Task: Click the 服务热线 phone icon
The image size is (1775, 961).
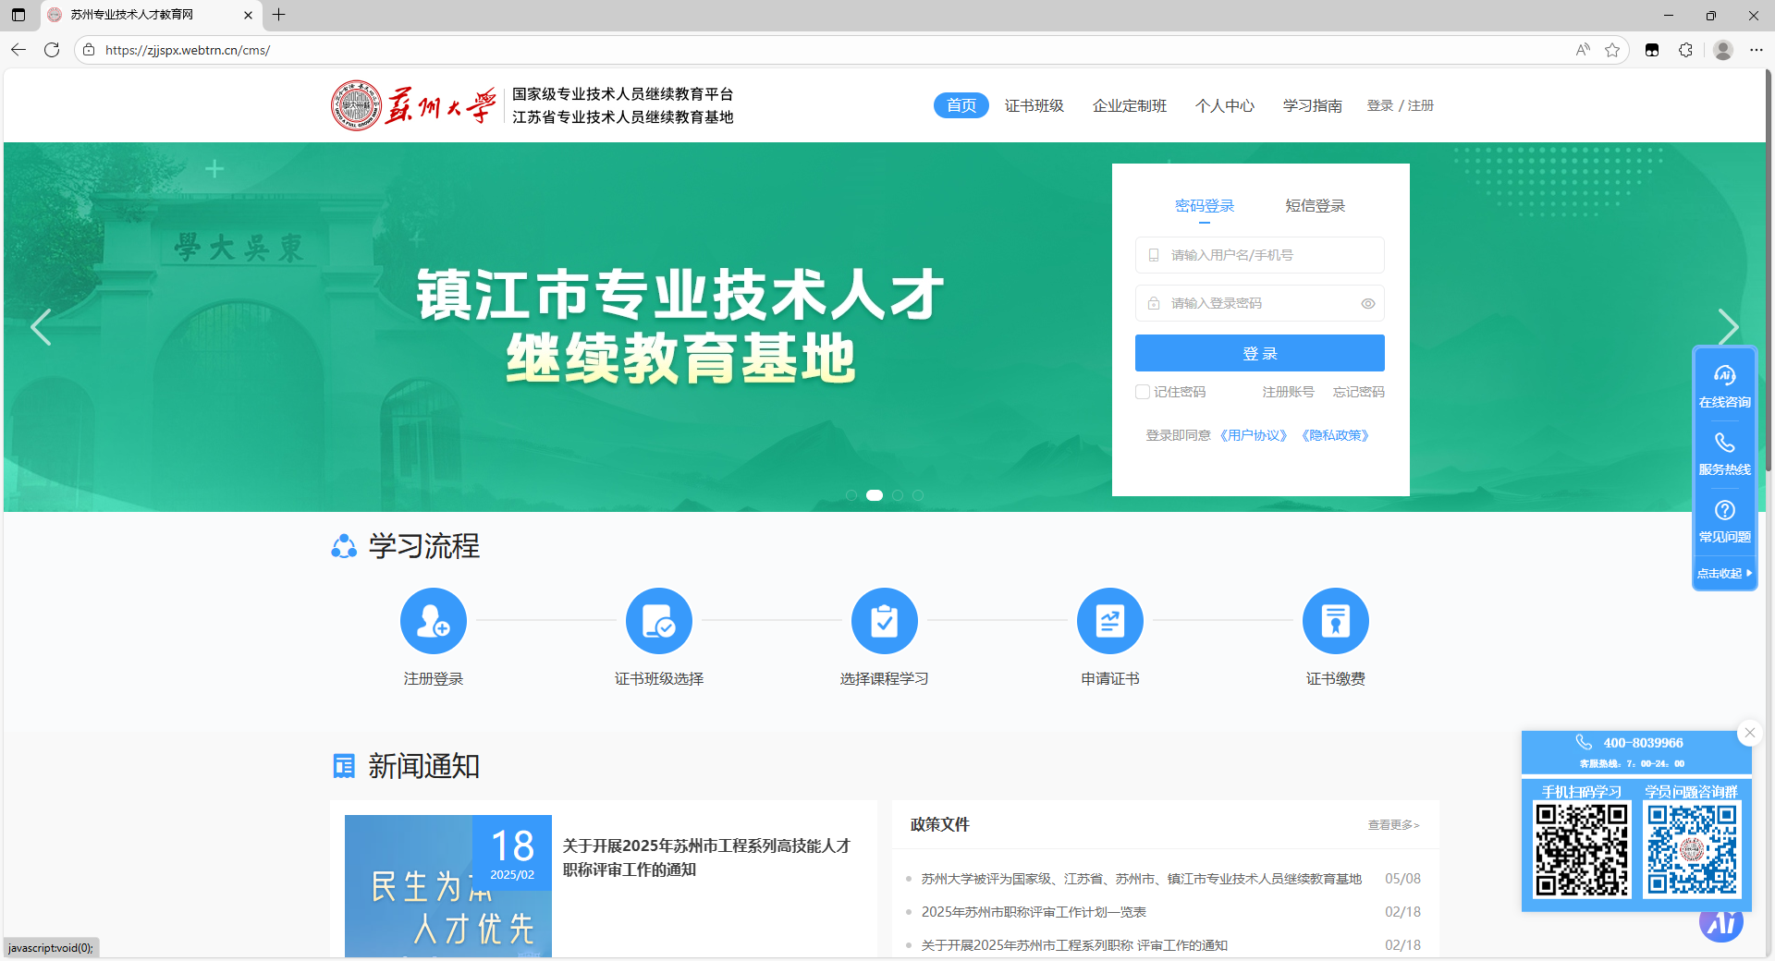Action: point(1724,443)
